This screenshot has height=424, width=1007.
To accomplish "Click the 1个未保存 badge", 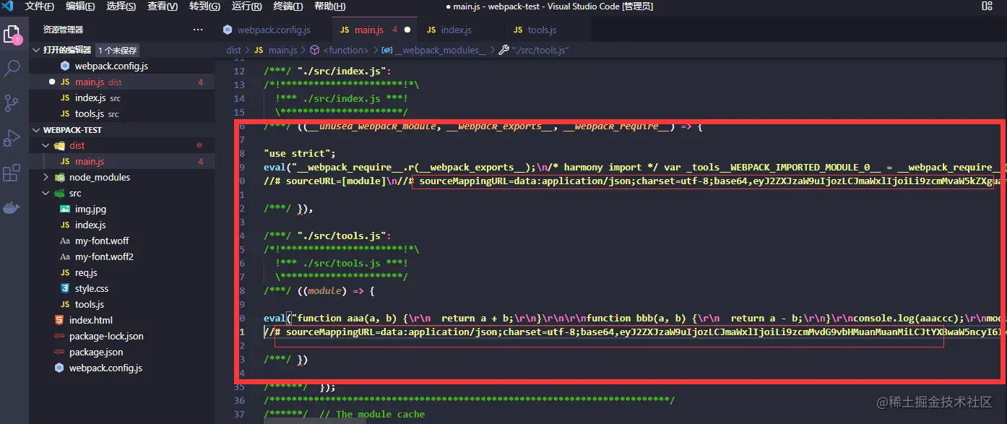I will (x=117, y=51).
